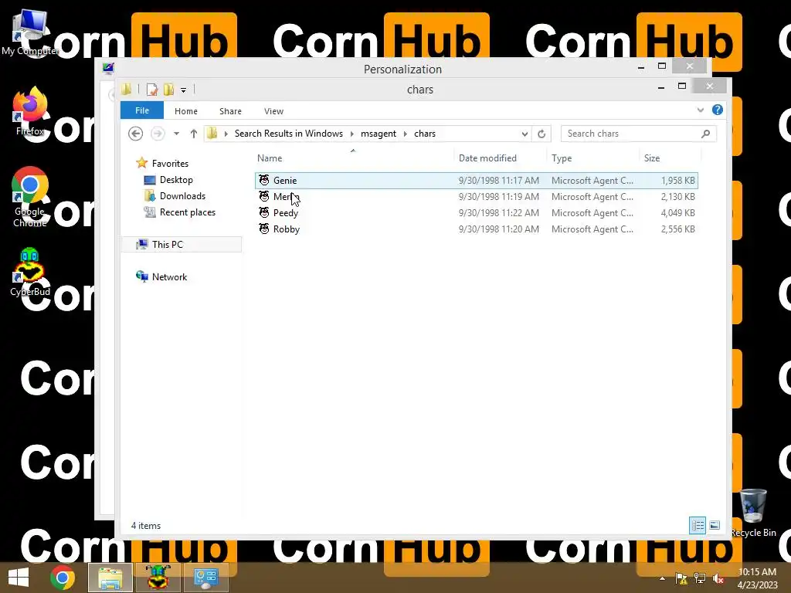Launch Chrome from the taskbar
The image size is (791, 593).
(x=63, y=578)
